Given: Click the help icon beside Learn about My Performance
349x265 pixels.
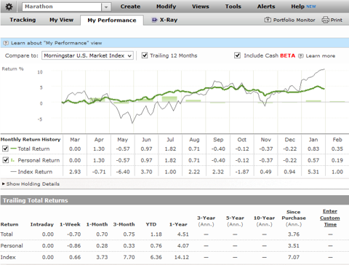Looking at the screenshot, I should (x=6, y=43).
